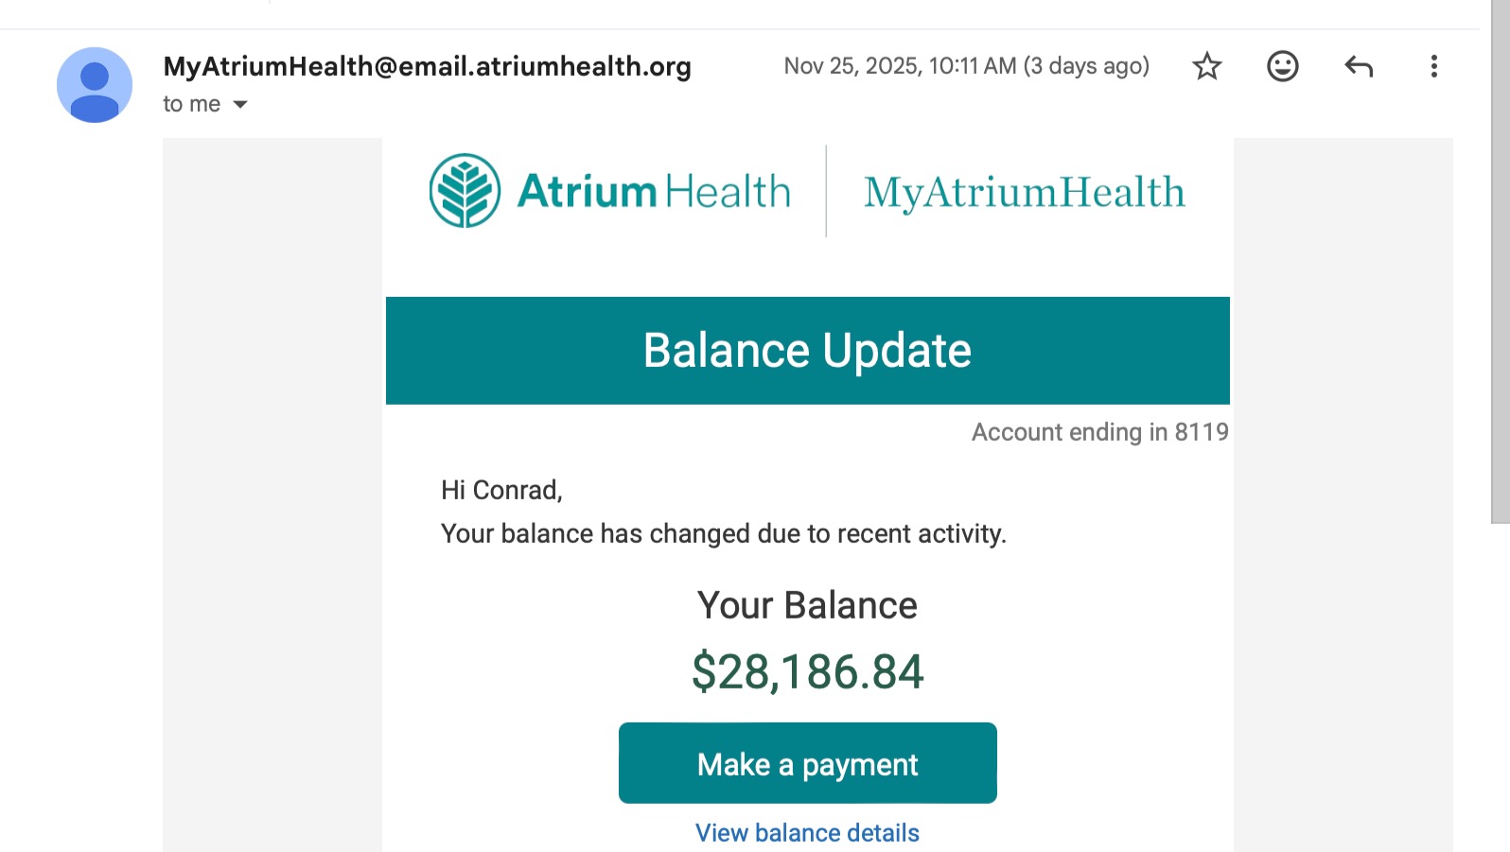Click the Nov 25, 2025 timestamp

966,66
